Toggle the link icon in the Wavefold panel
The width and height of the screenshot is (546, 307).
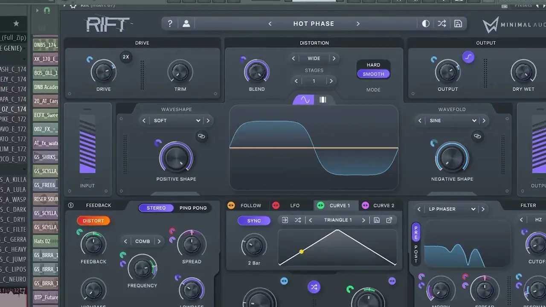[477, 136]
